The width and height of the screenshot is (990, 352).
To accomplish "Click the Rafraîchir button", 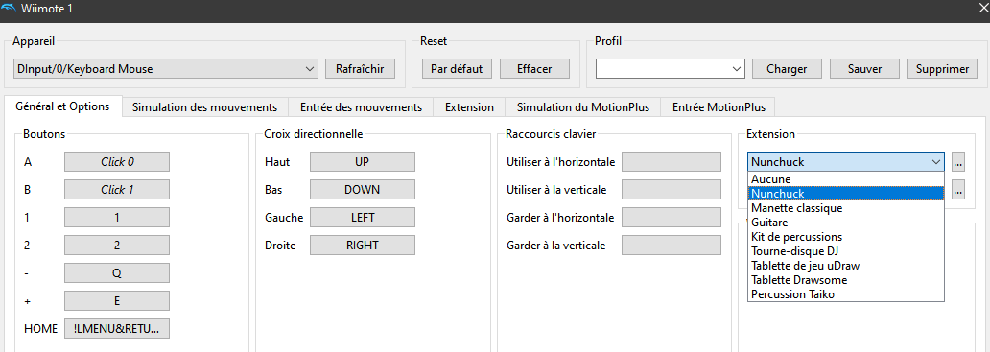I will coord(360,69).
